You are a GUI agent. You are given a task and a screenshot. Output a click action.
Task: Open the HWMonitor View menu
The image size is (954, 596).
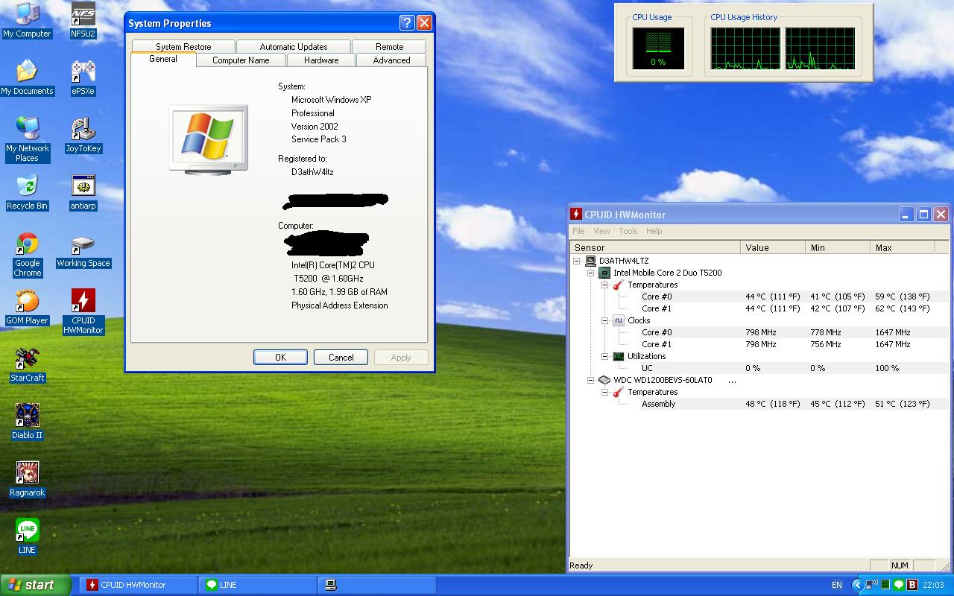pos(601,231)
